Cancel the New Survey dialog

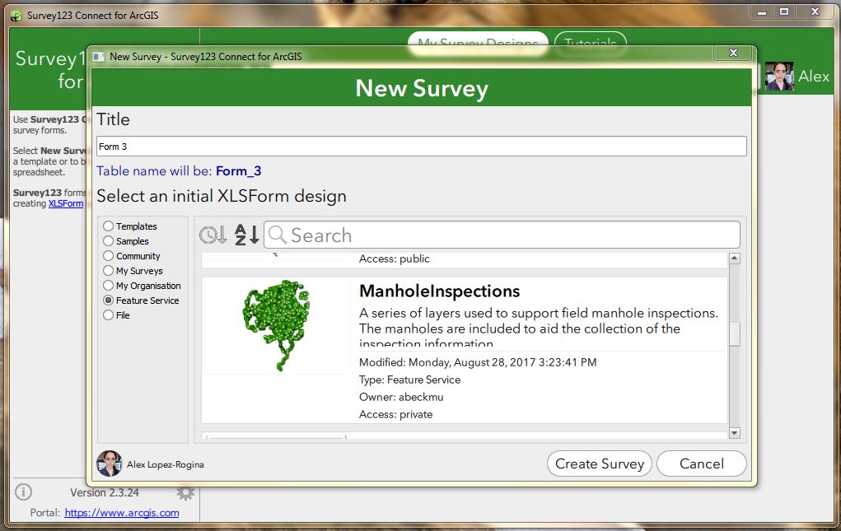702,463
